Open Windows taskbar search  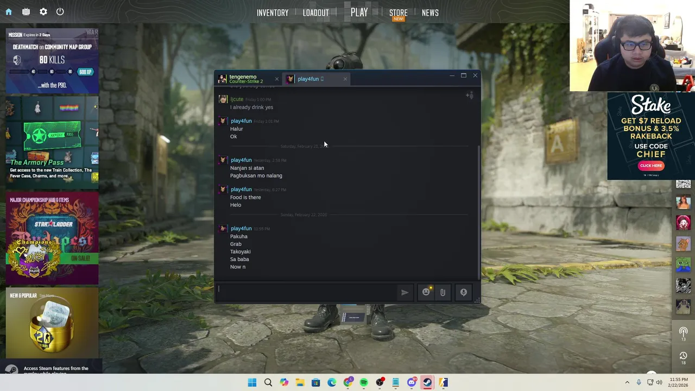(x=268, y=382)
